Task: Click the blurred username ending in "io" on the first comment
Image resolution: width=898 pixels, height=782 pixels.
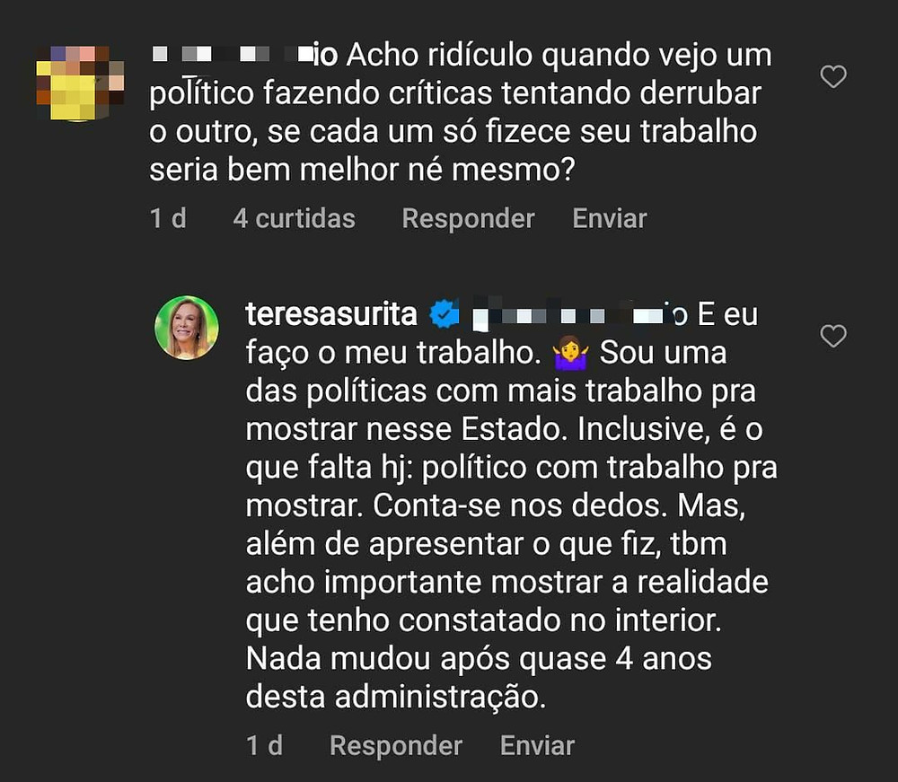Action: 244,55
